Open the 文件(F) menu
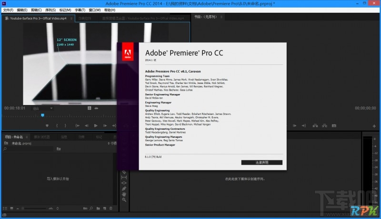 pos(8,10)
